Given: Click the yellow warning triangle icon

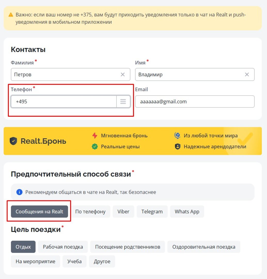Looking at the screenshot, I should (x=11, y=15).
